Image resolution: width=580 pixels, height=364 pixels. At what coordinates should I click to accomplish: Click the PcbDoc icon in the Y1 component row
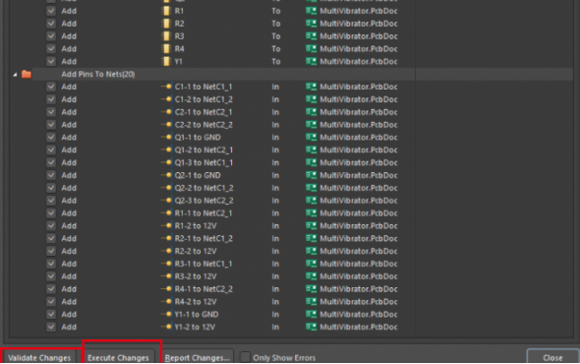(x=311, y=61)
